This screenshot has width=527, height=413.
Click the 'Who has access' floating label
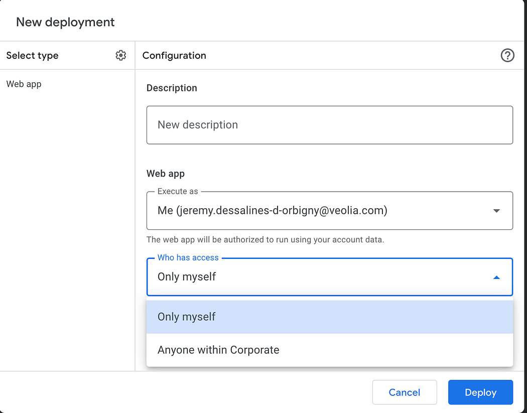click(188, 258)
